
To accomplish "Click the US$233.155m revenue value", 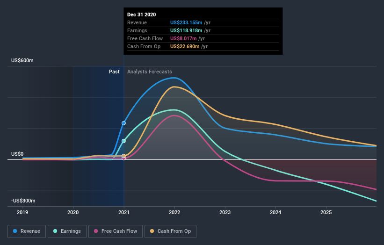I will pos(186,22).
